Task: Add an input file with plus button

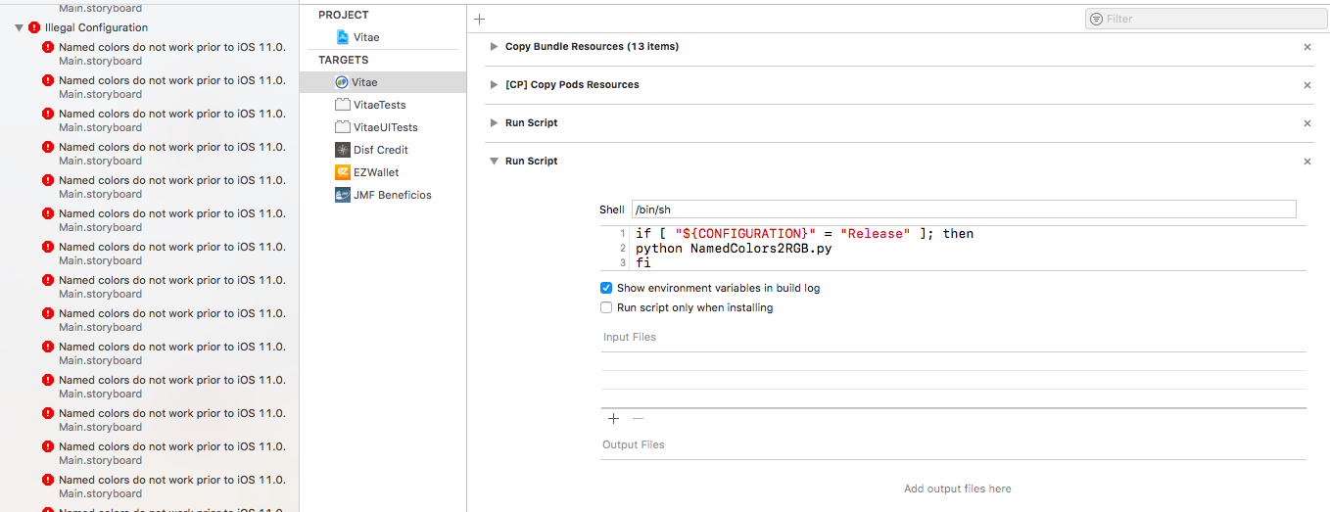Action: click(614, 419)
